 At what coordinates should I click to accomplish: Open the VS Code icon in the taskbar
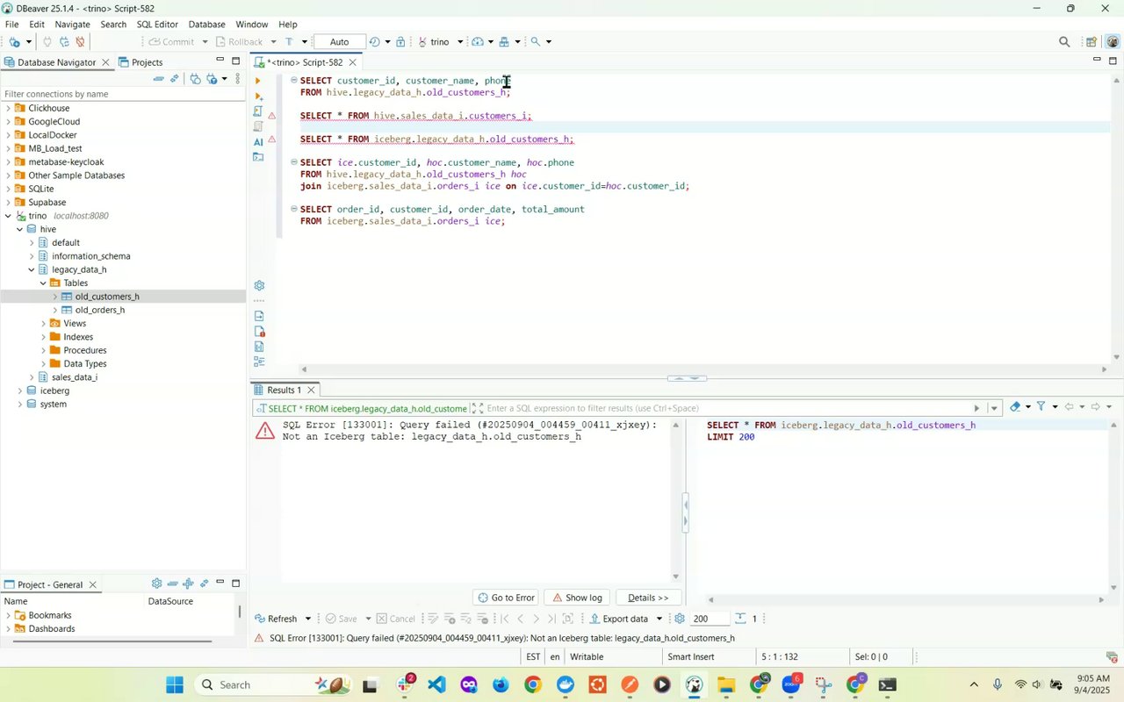tap(436, 685)
